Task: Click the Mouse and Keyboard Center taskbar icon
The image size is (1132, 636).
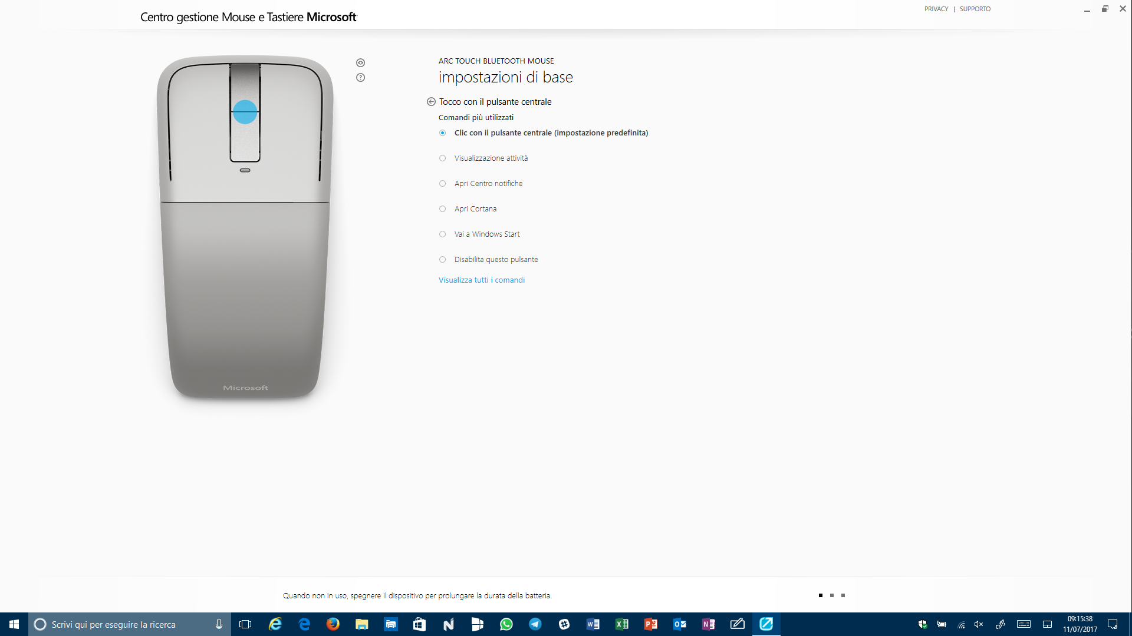Action: point(766,624)
